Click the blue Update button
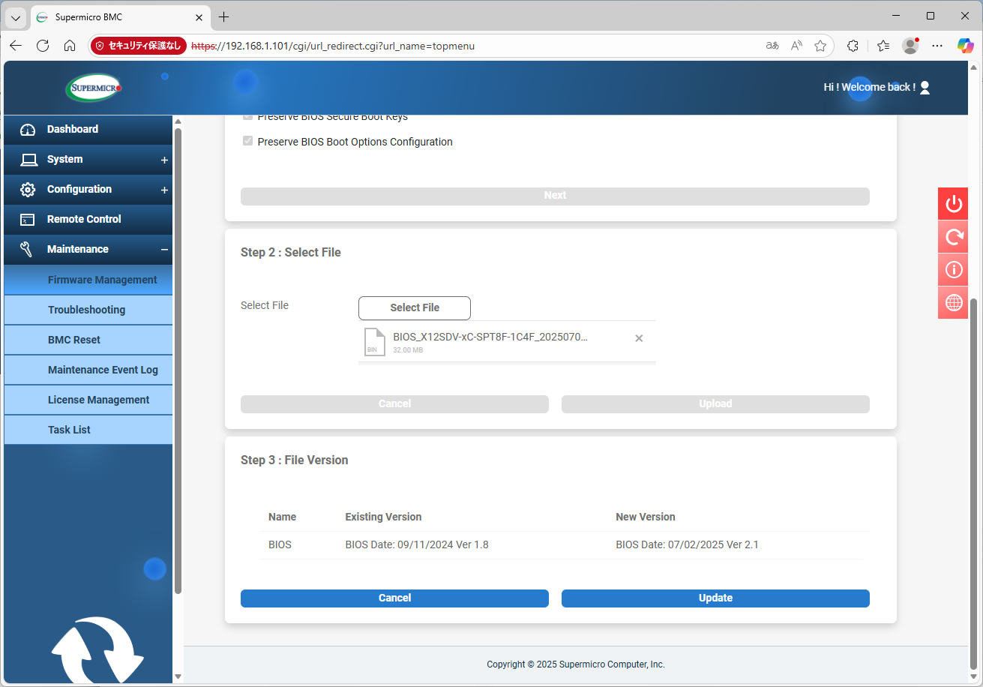 pyautogui.click(x=715, y=598)
